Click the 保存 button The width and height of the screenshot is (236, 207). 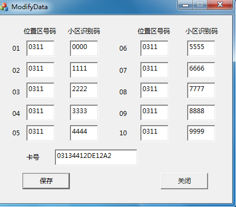tap(46, 181)
